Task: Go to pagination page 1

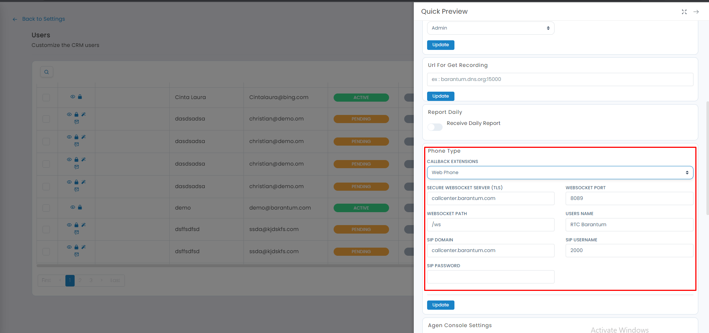Action: (70, 281)
